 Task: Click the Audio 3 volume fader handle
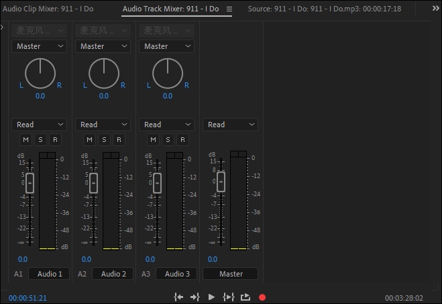tap(158, 183)
